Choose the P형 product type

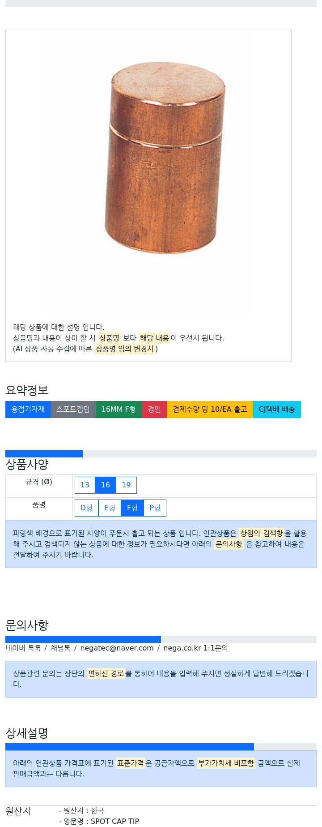tap(155, 508)
